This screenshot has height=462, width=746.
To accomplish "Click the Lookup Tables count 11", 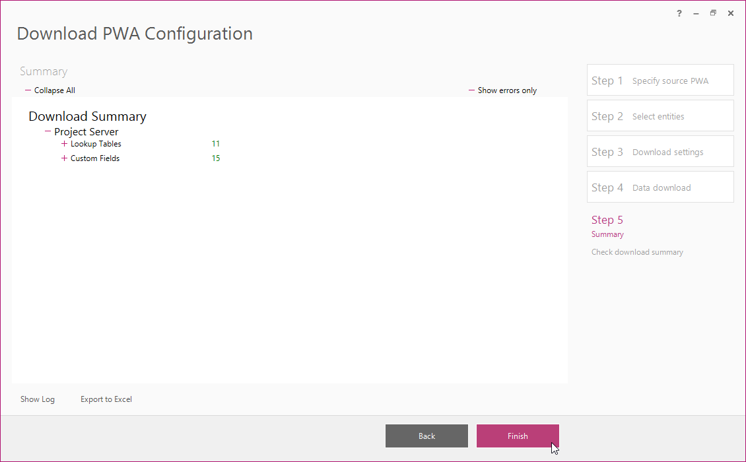I will (x=215, y=144).
